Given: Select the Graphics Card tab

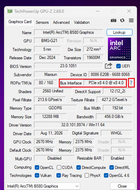Looking at the screenshot, I should point(20,22).
